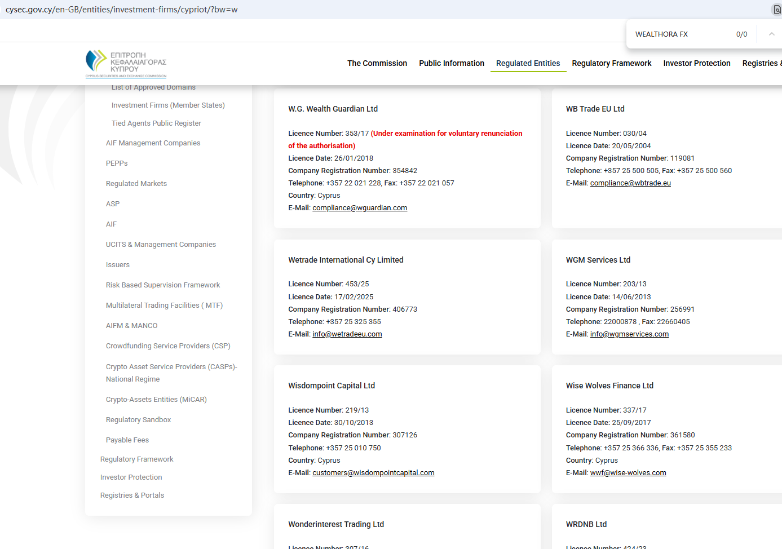
Task: Click the CySEC logo in header
Action: click(x=126, y=64)
